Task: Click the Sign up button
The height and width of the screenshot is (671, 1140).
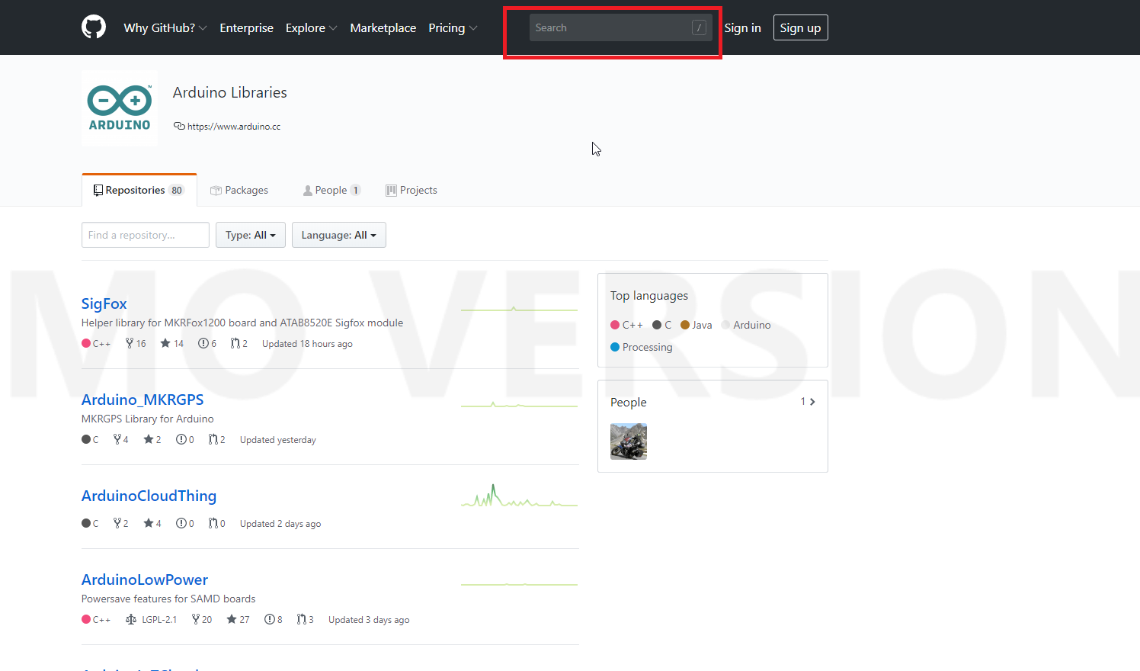Action: click(x=800, y=27)
